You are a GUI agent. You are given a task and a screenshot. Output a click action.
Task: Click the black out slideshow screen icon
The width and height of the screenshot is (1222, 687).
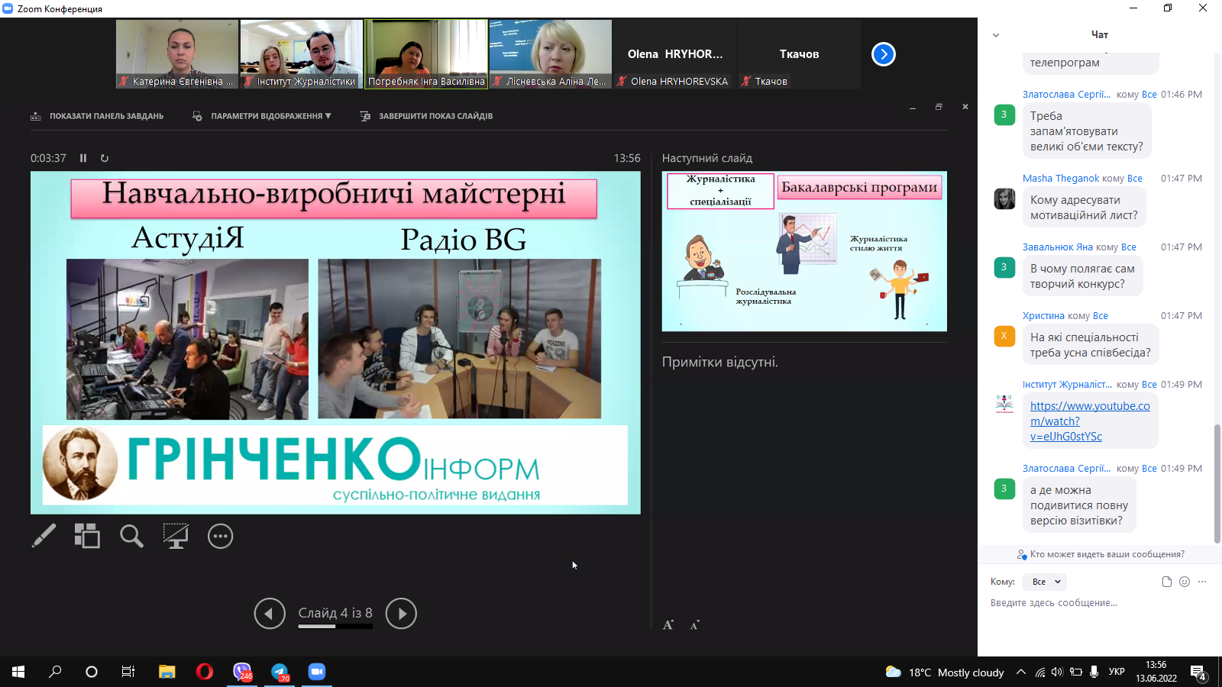tap(176, 536)
